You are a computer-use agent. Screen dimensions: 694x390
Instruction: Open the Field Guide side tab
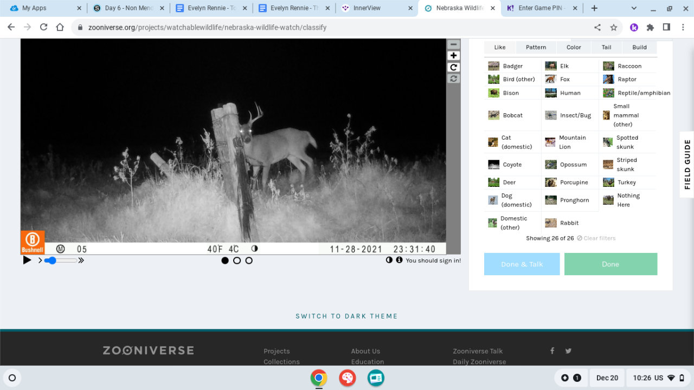click(687, 164)
